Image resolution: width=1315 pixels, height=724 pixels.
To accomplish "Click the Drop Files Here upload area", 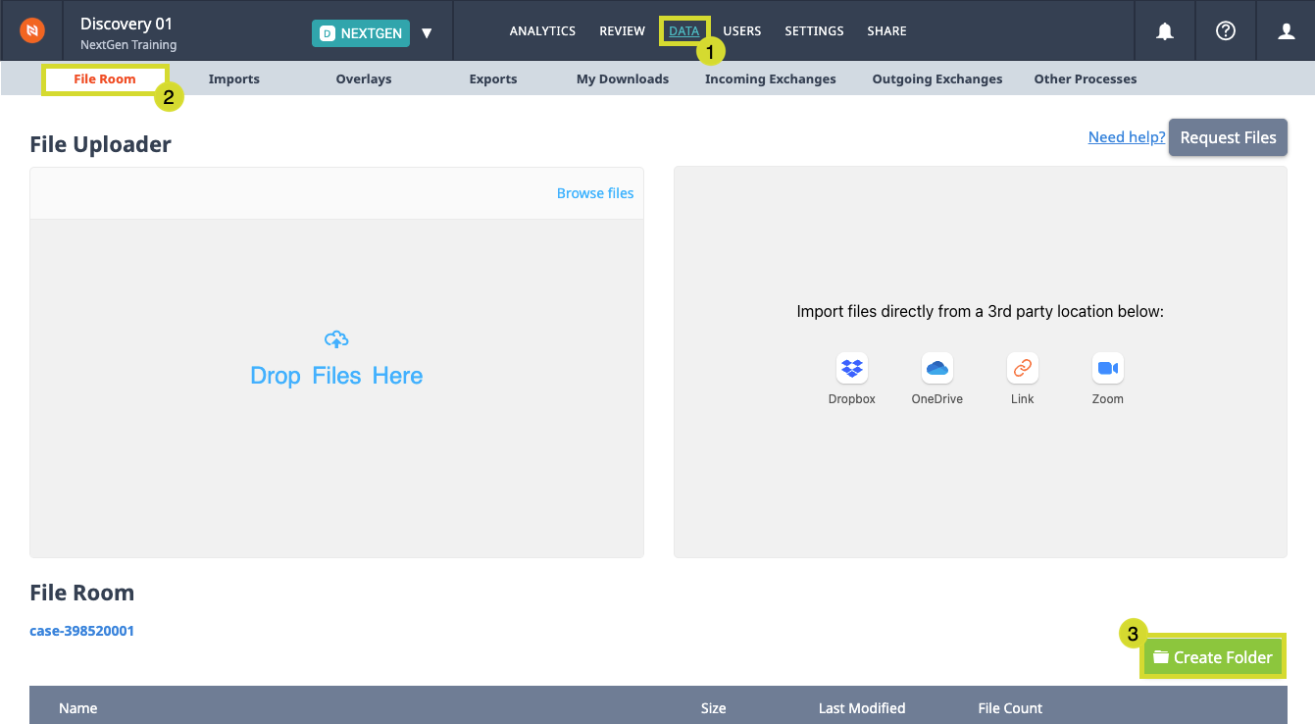I will 336,388.
